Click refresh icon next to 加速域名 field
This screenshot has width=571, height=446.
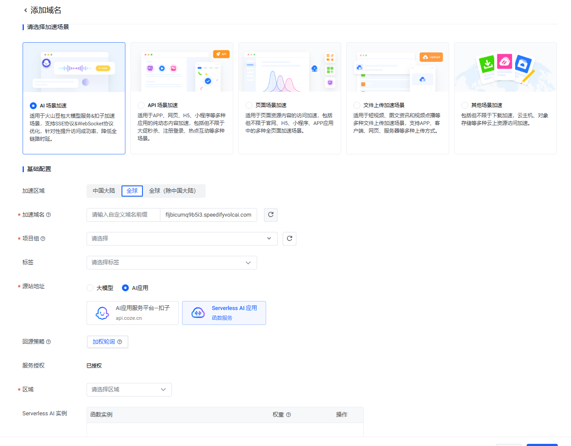(270, 215)
